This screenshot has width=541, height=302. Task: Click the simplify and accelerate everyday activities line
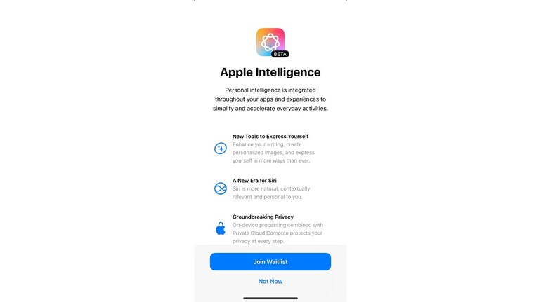coord(270,109)
